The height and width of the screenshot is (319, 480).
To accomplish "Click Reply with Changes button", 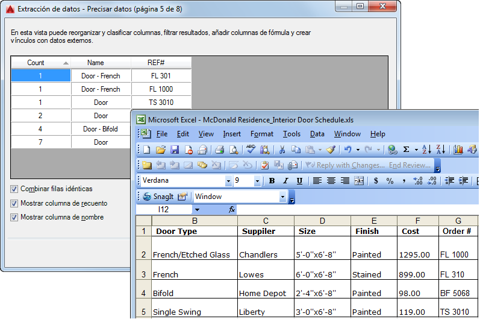I will tap(345, 165).
